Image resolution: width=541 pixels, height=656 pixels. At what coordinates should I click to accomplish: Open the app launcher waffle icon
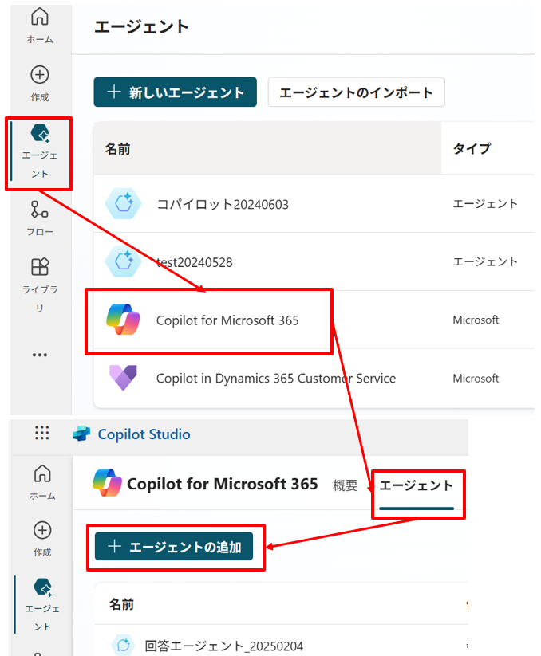click(x=41, y=433)
